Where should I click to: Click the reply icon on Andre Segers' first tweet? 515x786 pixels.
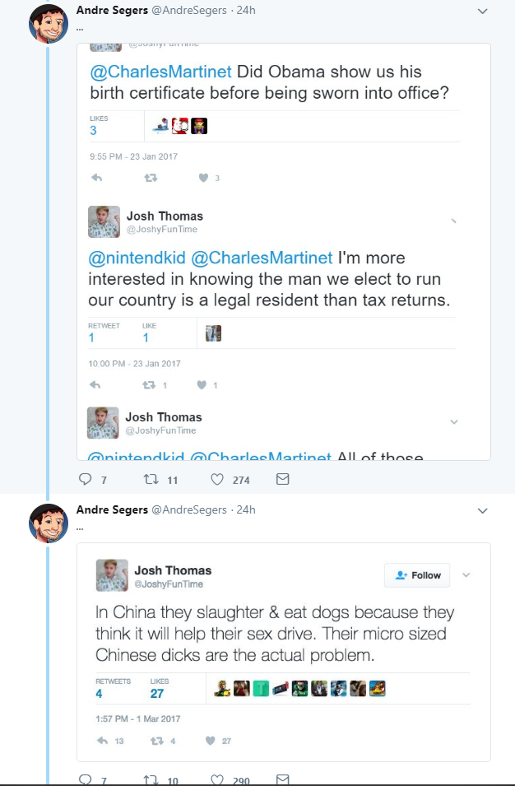pos(86,478)
